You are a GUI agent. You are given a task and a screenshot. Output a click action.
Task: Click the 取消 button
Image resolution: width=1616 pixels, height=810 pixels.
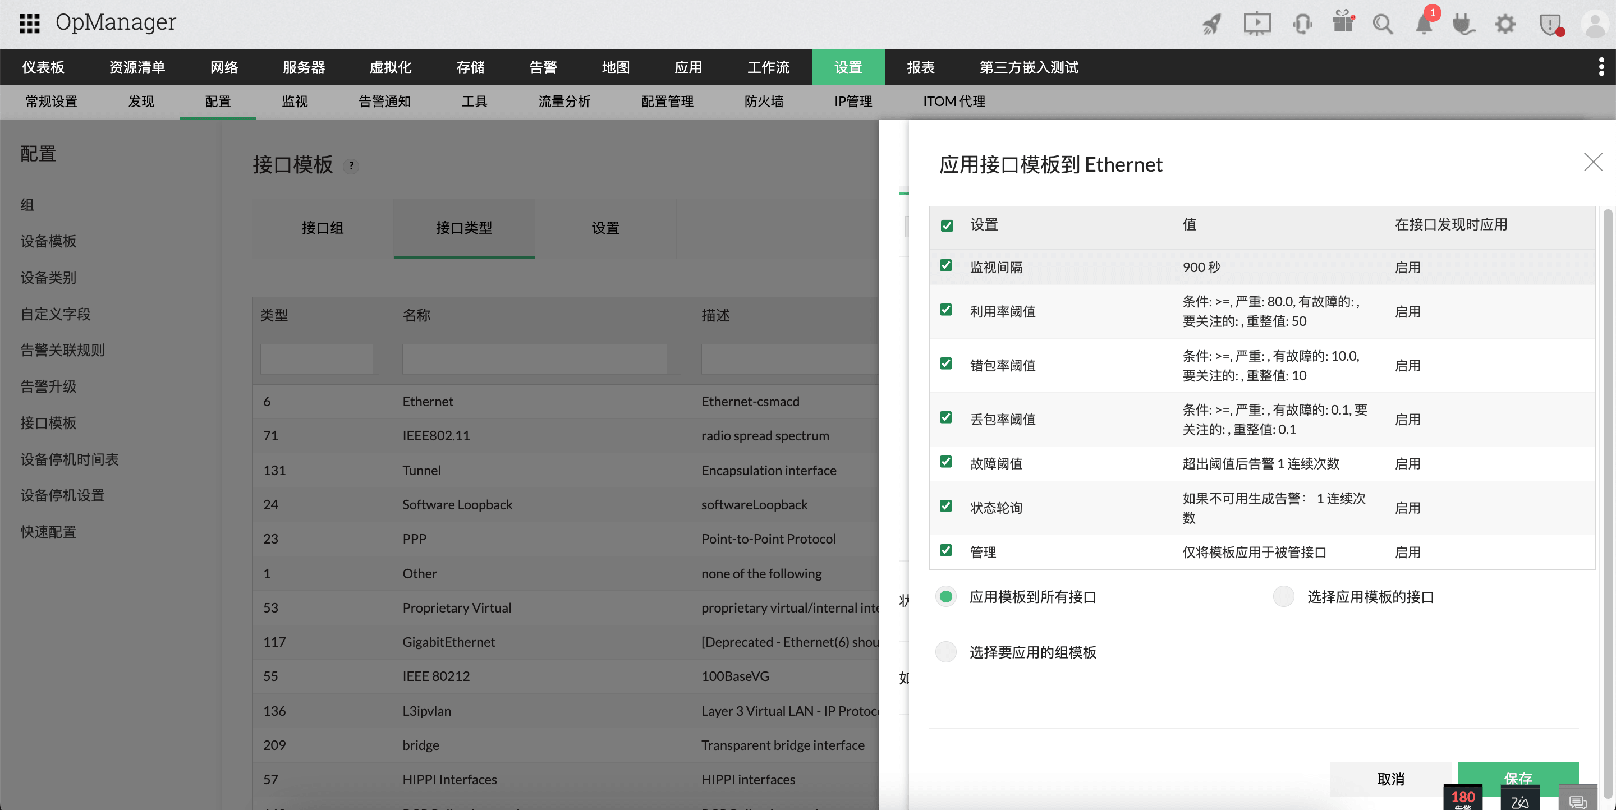point(1390,779)
